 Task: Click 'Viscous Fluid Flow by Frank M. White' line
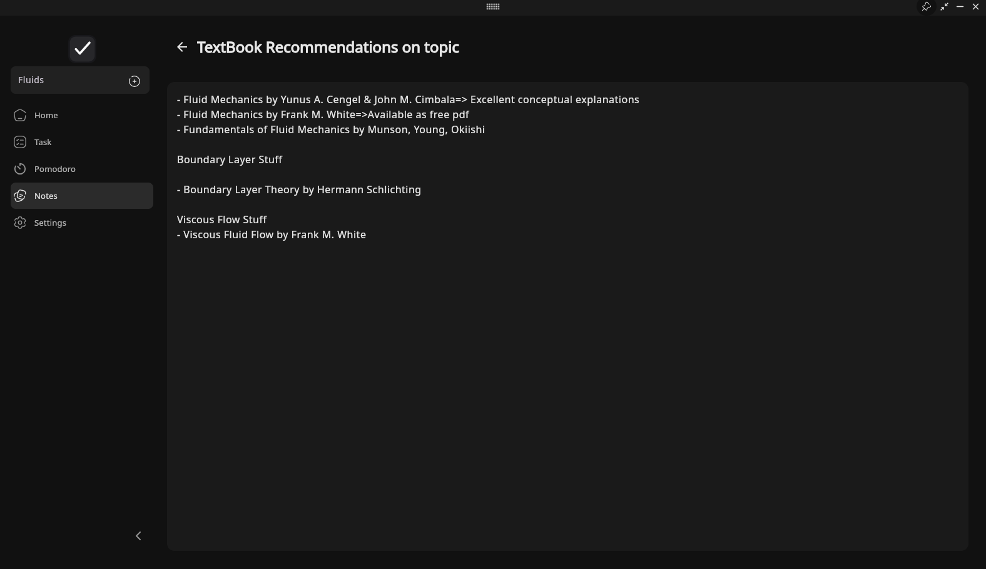tap(272, 234)
